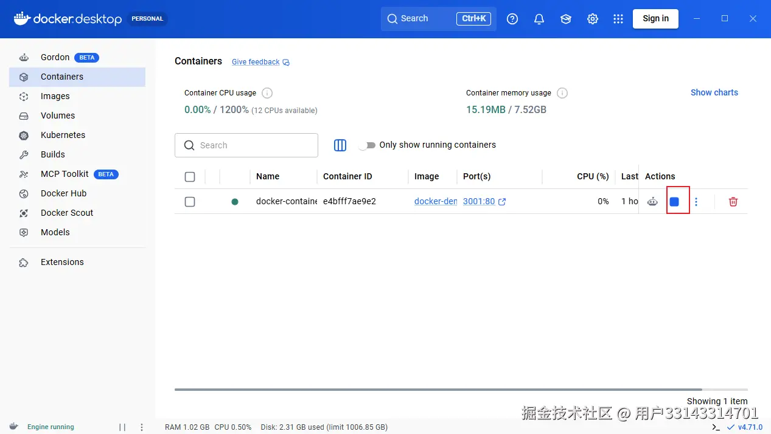Open the apps grid icon in header
This screenshot has width=771, height=434.
[x=618, y=19]
